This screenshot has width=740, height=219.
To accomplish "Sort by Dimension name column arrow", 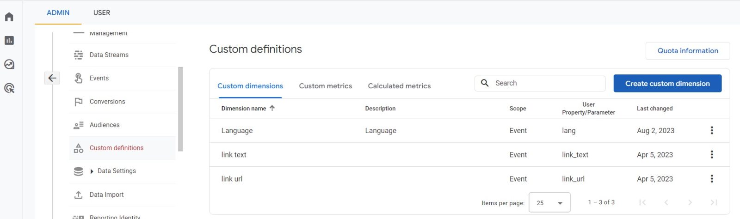I will pyautogui.click(x=272, y=108).
